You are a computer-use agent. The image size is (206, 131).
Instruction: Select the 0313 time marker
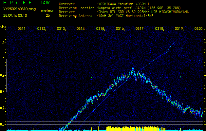coord(61,29)
